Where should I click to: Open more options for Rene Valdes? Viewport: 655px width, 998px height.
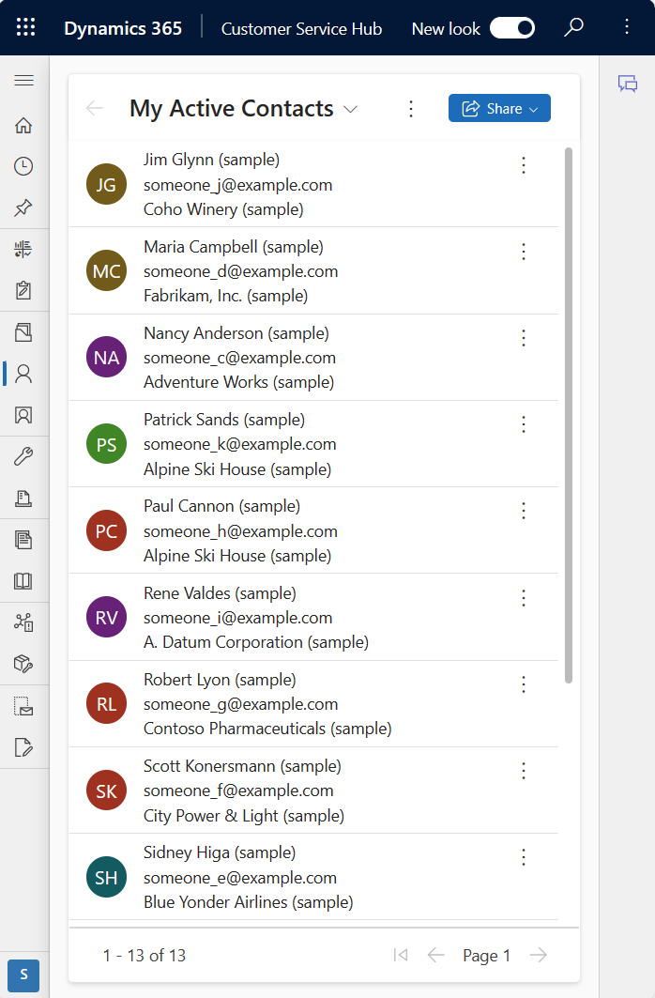(x=524, y=598)
